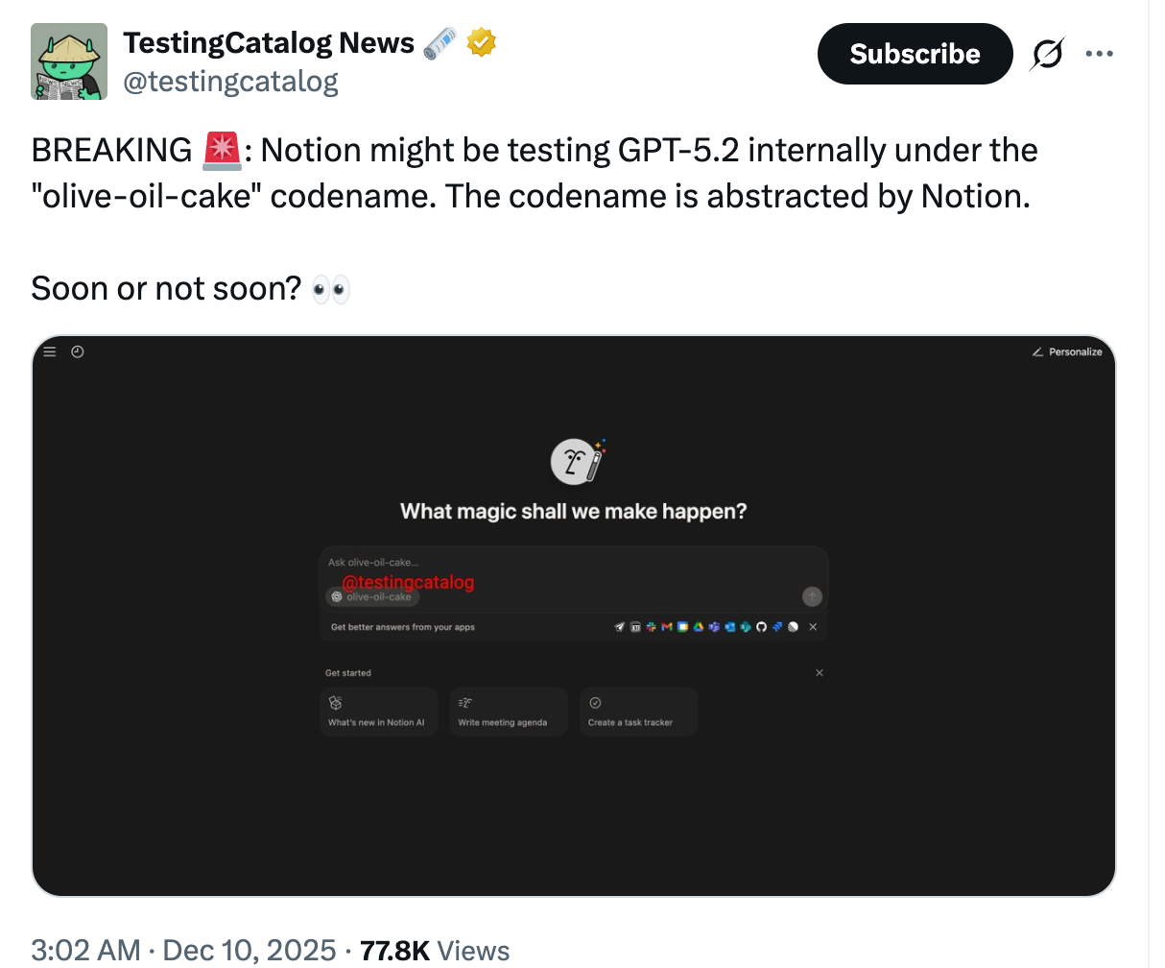Dismiss the Get started section
This screenshot has height=968, width=1165.
820,673
